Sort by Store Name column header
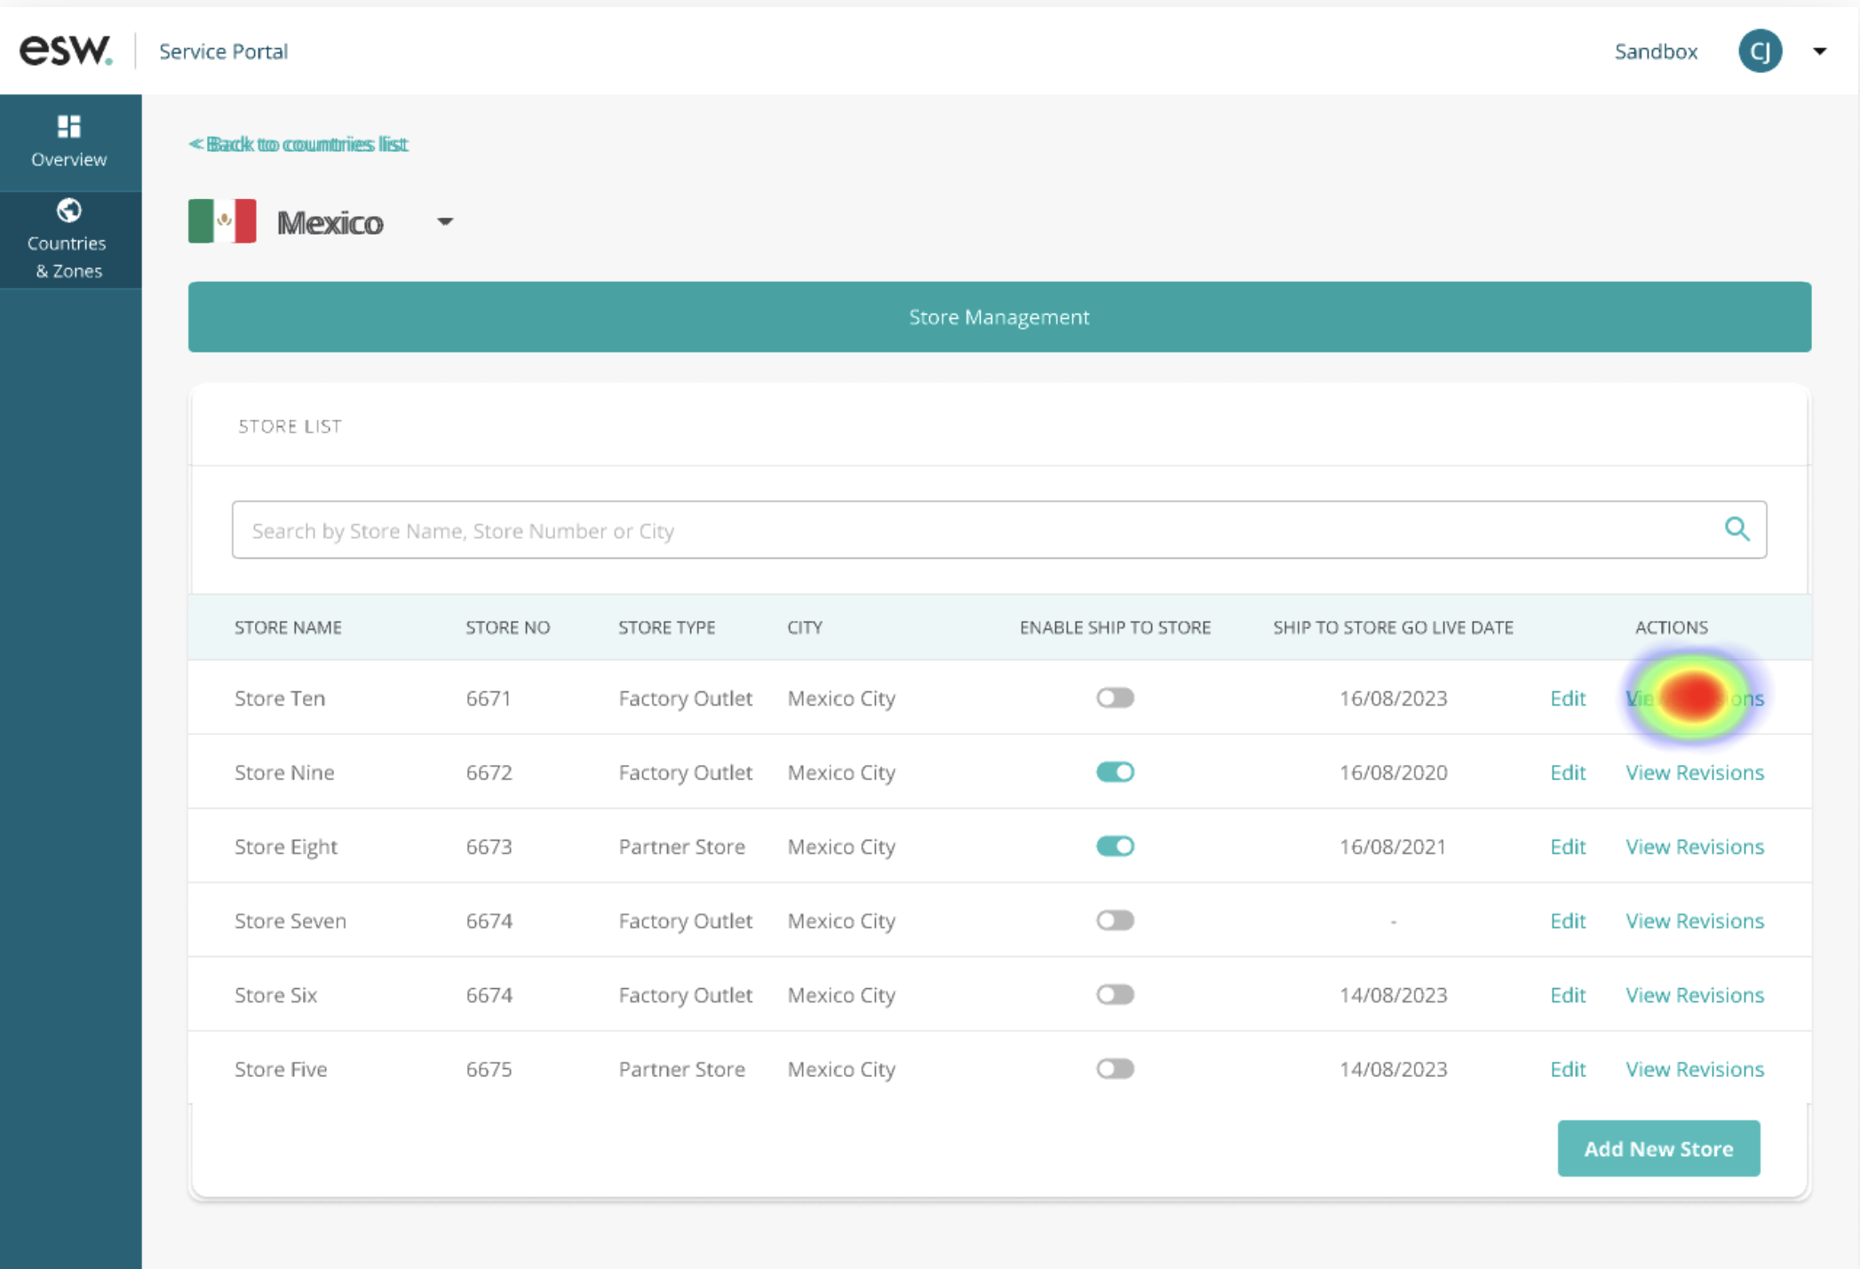This screenshot has width=1860, height=1269. coord(288,627)
